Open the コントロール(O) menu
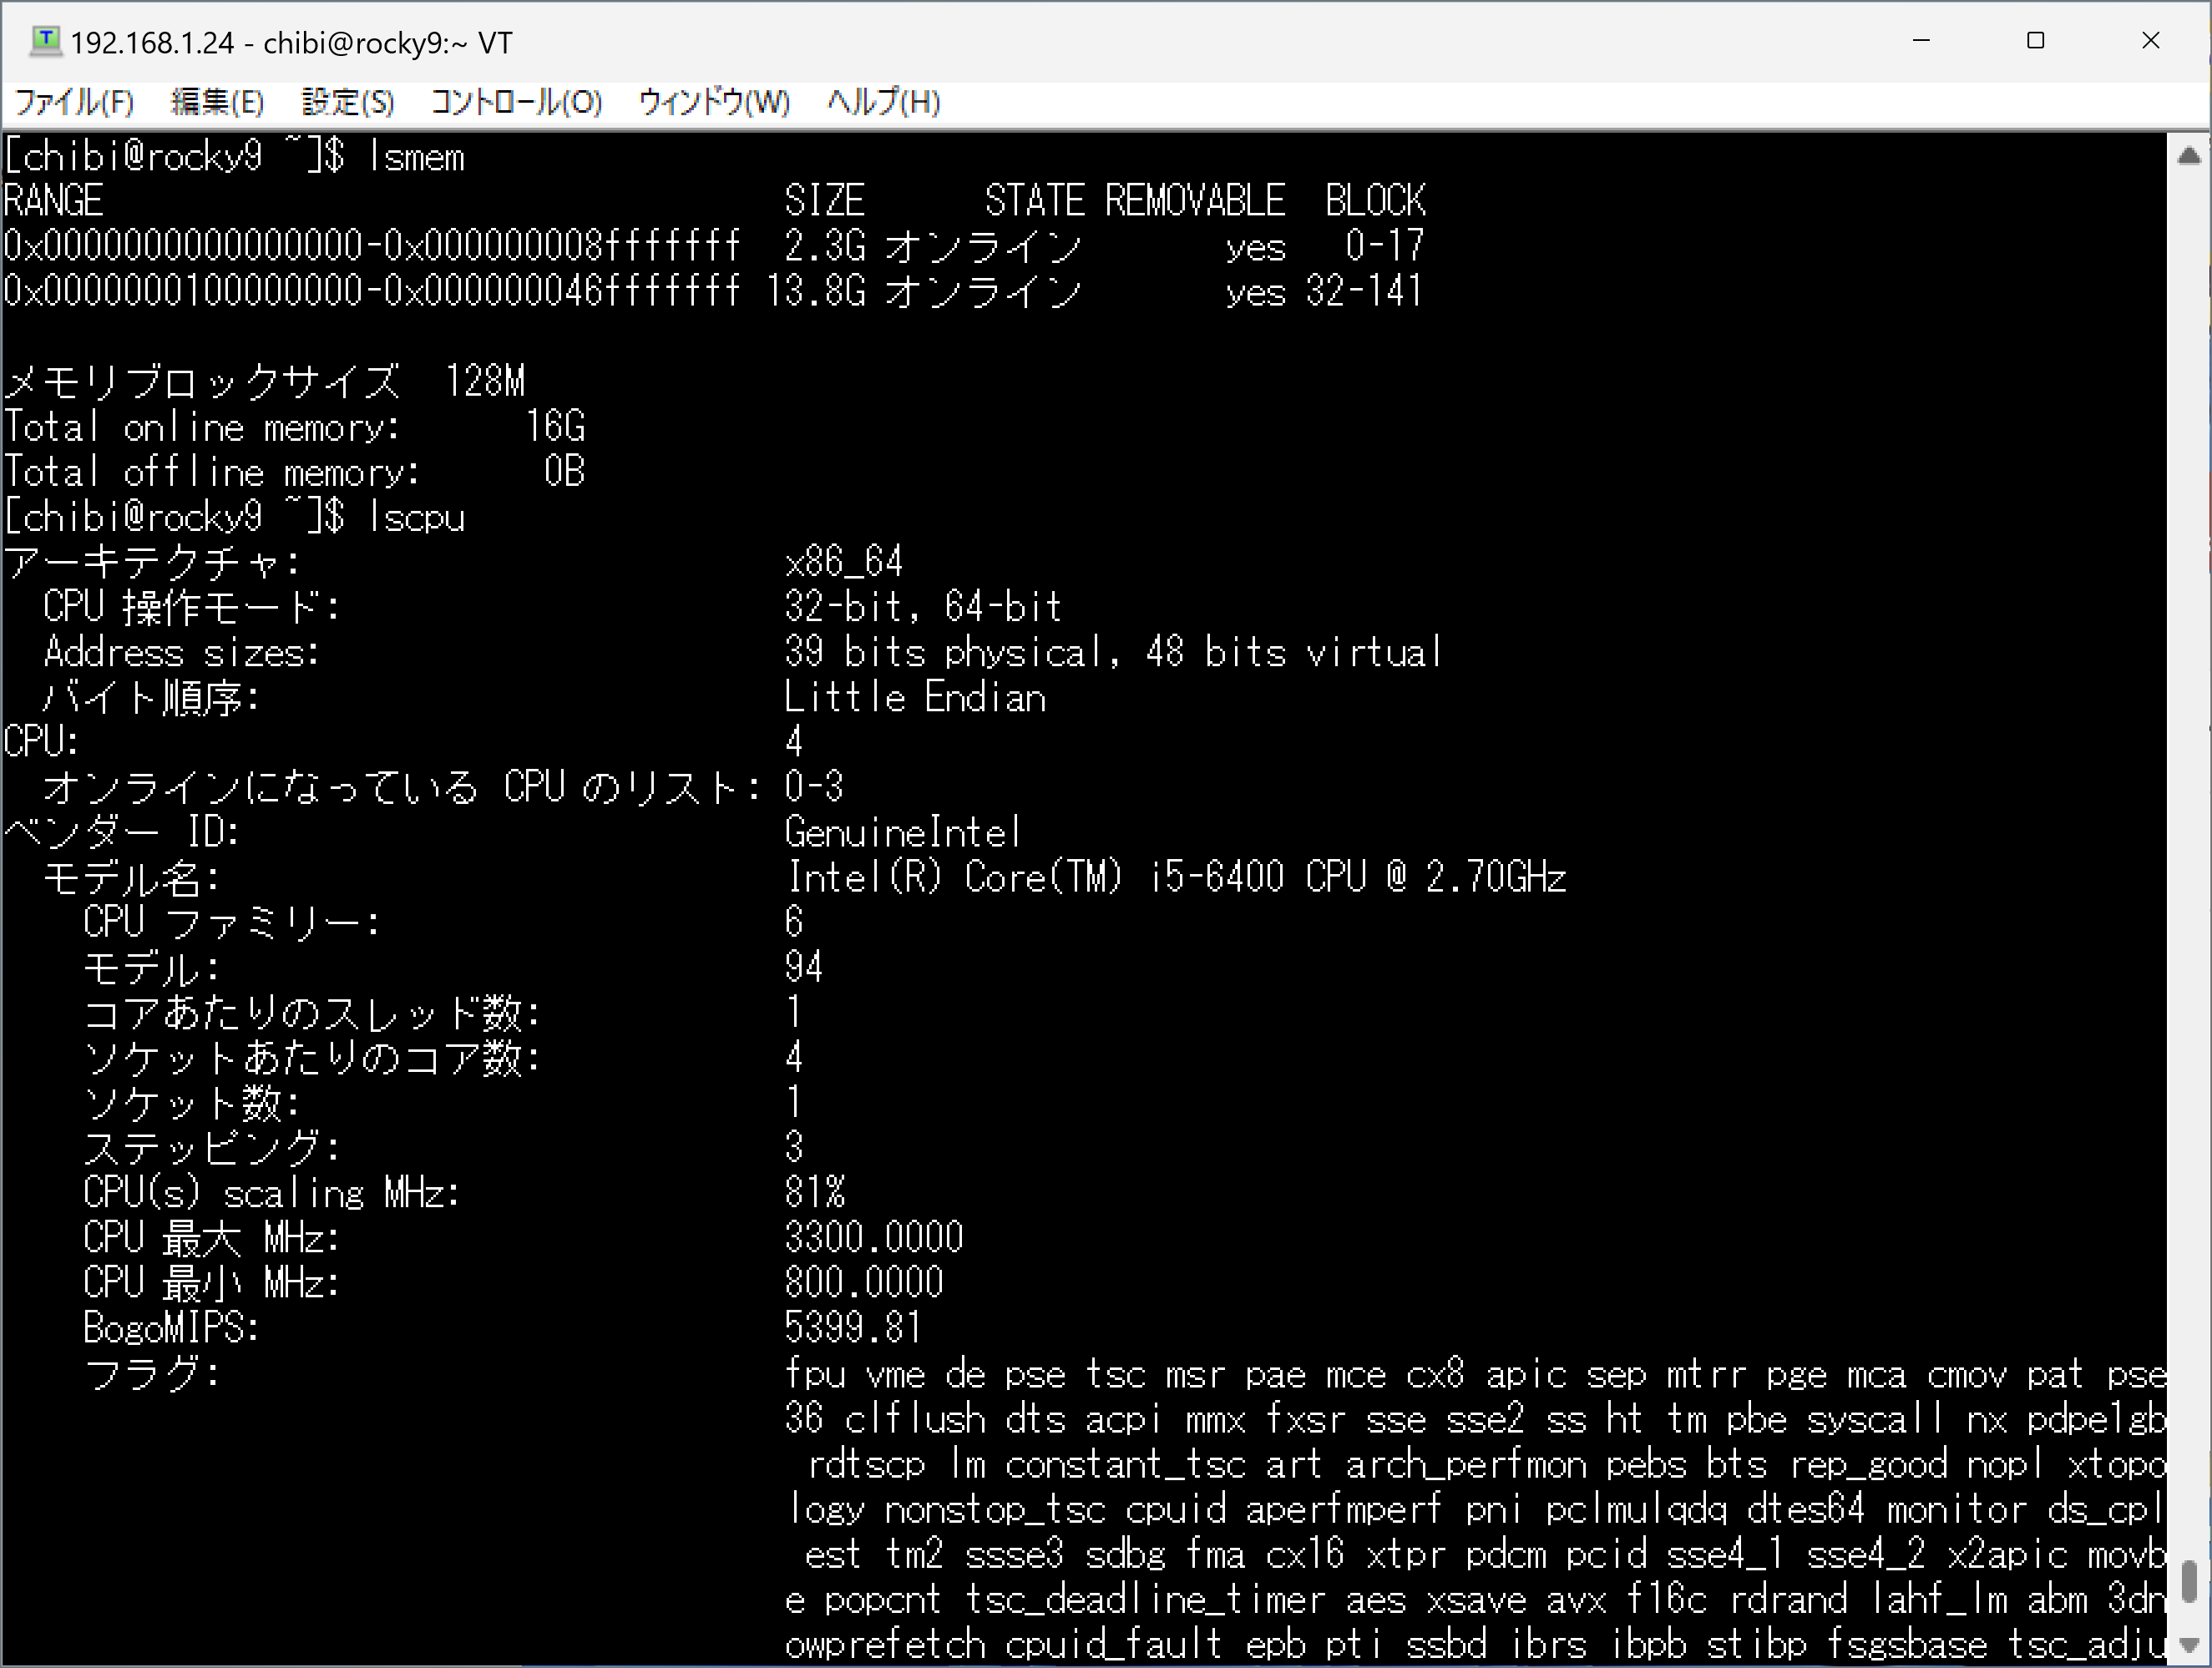This screenshot has width=2212, height=1668. click(x=516, y=102)
